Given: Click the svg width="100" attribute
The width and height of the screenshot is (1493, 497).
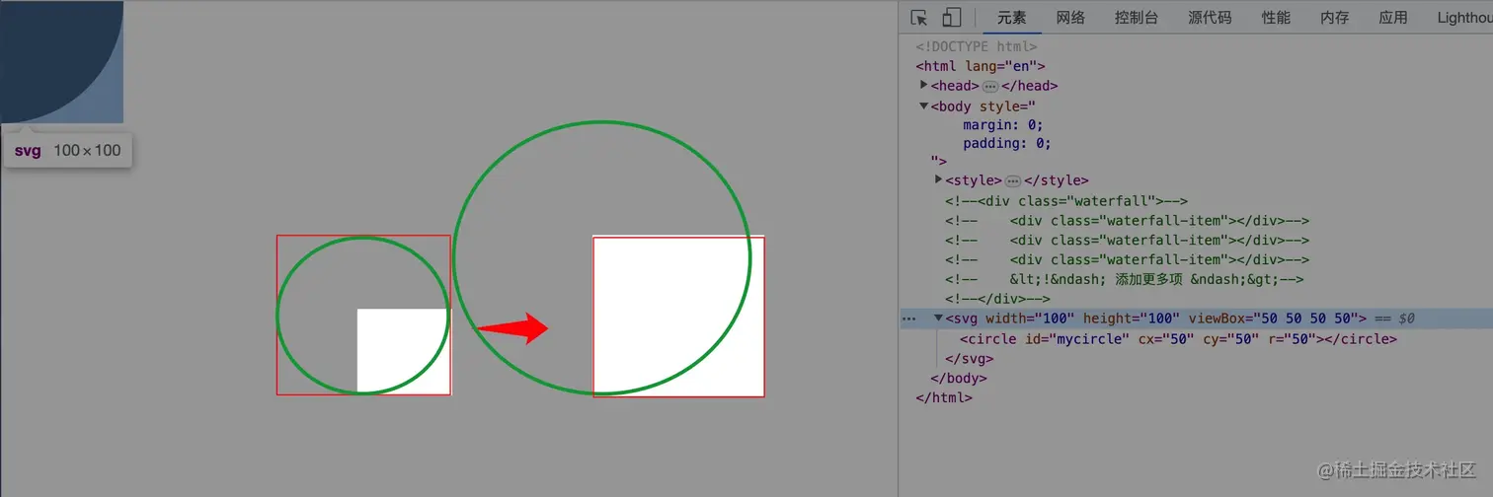Looking at the screenshot, I should tap(1010, 319).
